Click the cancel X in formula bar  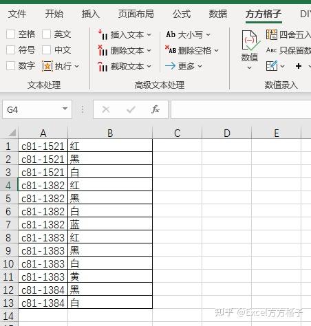106,109
